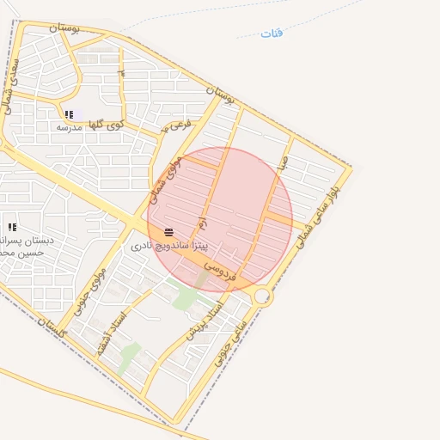Click the school icon above دبستان پسرانه

12,228
